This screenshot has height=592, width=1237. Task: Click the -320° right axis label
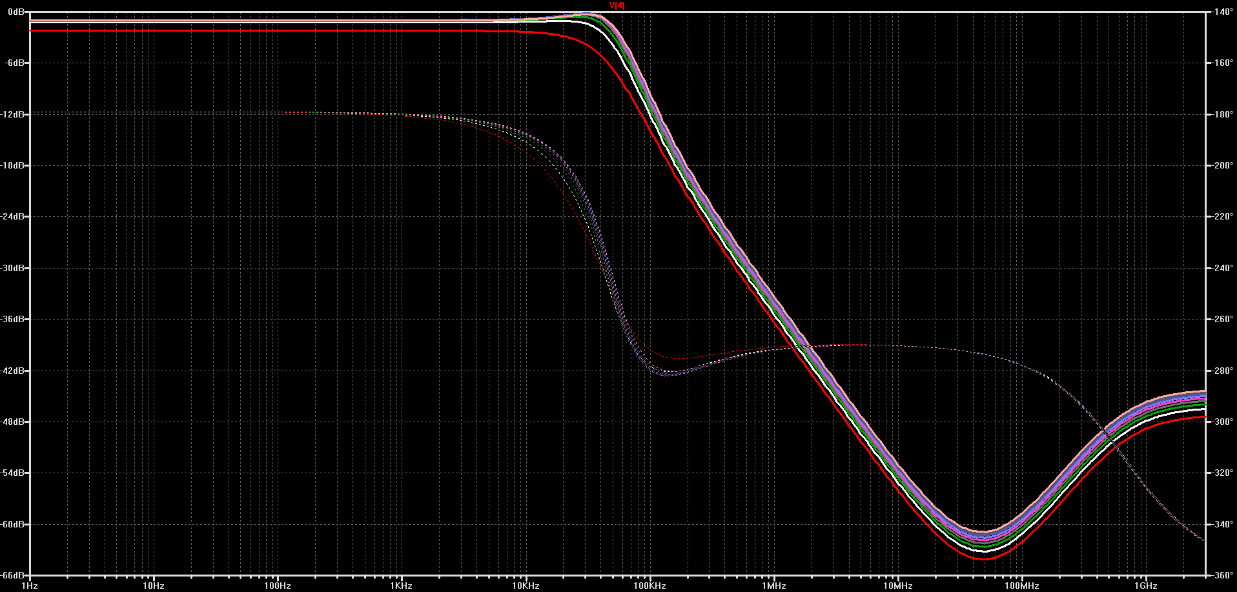point(1222,473)
